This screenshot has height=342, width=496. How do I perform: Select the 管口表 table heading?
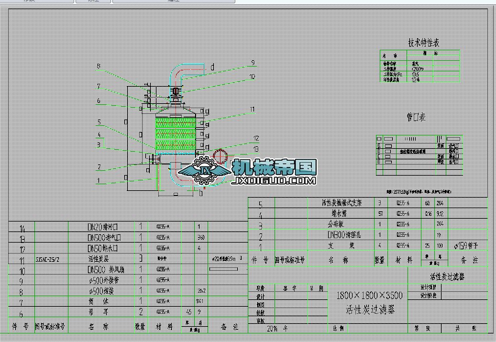click(415, 117)
